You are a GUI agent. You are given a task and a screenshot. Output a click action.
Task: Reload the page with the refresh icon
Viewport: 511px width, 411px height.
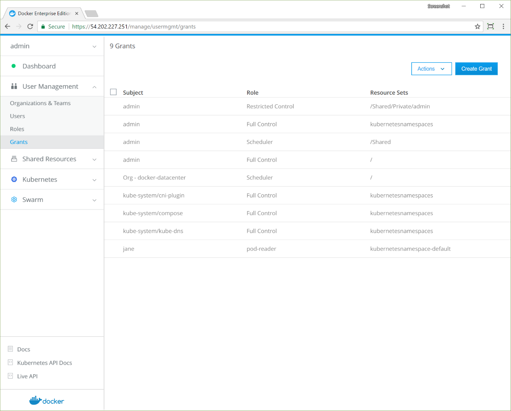30,26
